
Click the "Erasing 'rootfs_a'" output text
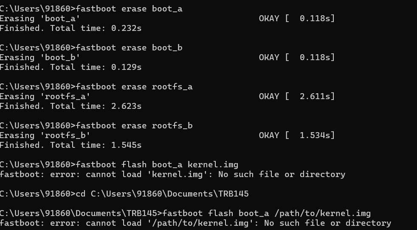pyautogui.click(x=45, y=97)
